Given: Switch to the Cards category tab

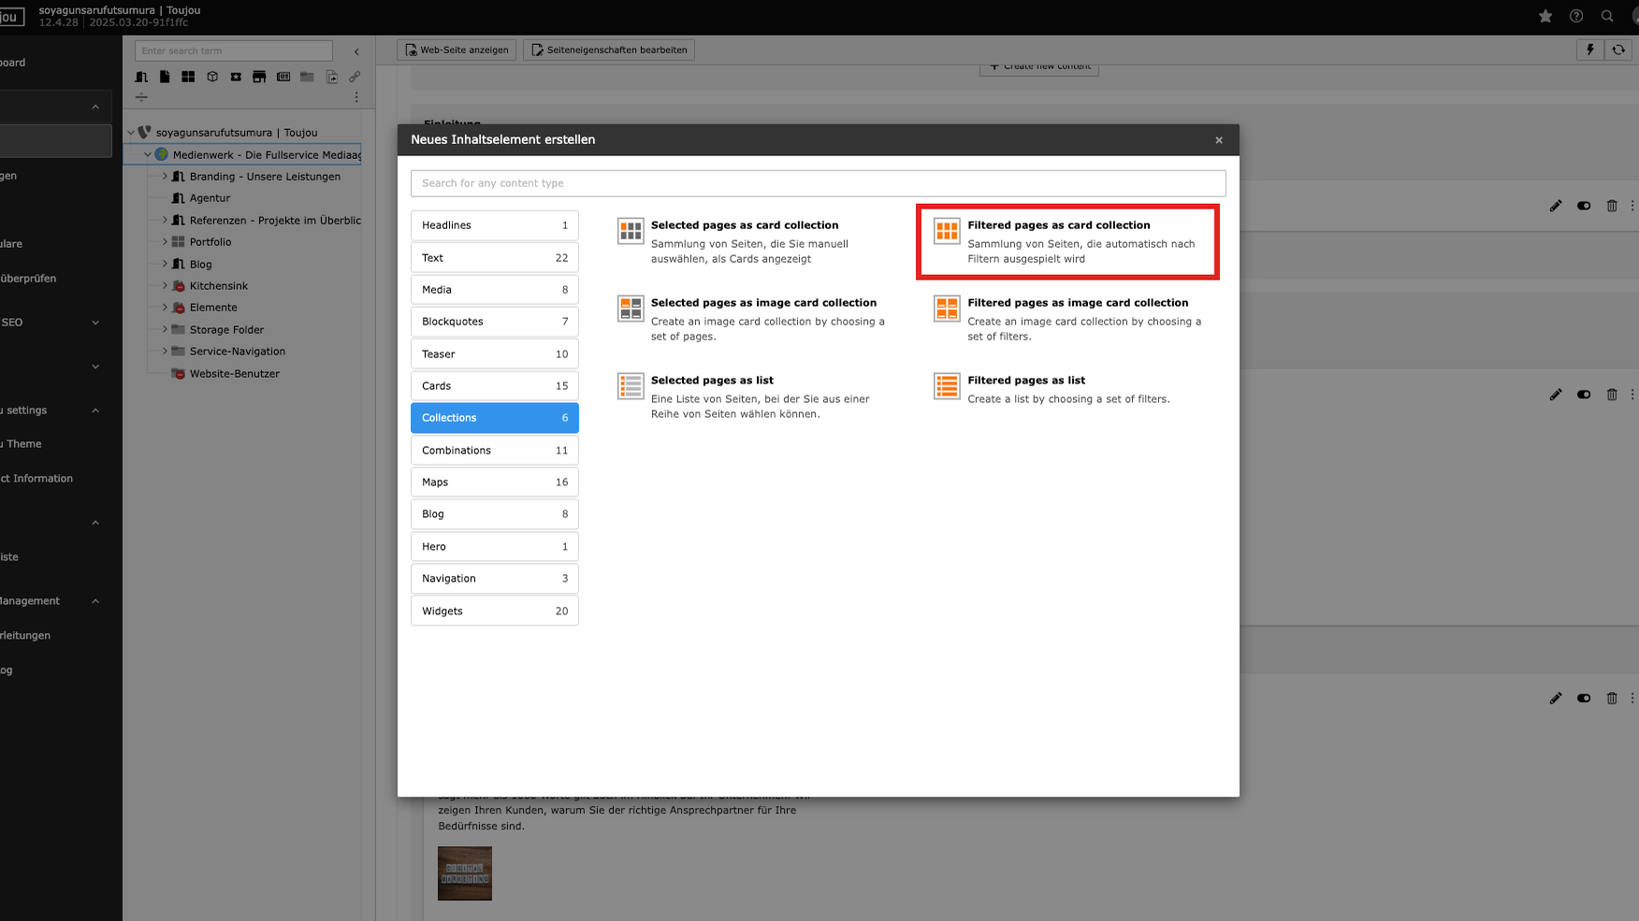Looking at the screenshot, I should [x=494, y=386].
